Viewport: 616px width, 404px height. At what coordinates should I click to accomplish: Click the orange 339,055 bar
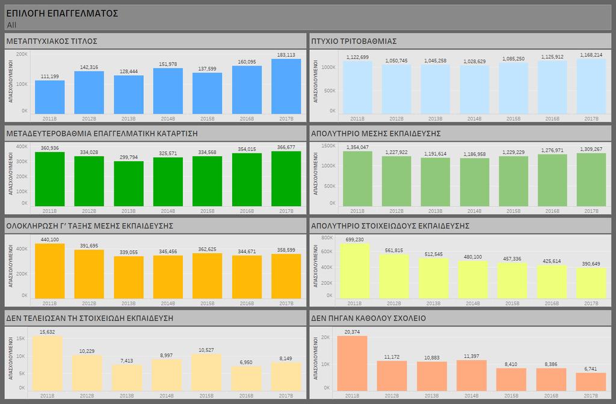pos(129,278)
